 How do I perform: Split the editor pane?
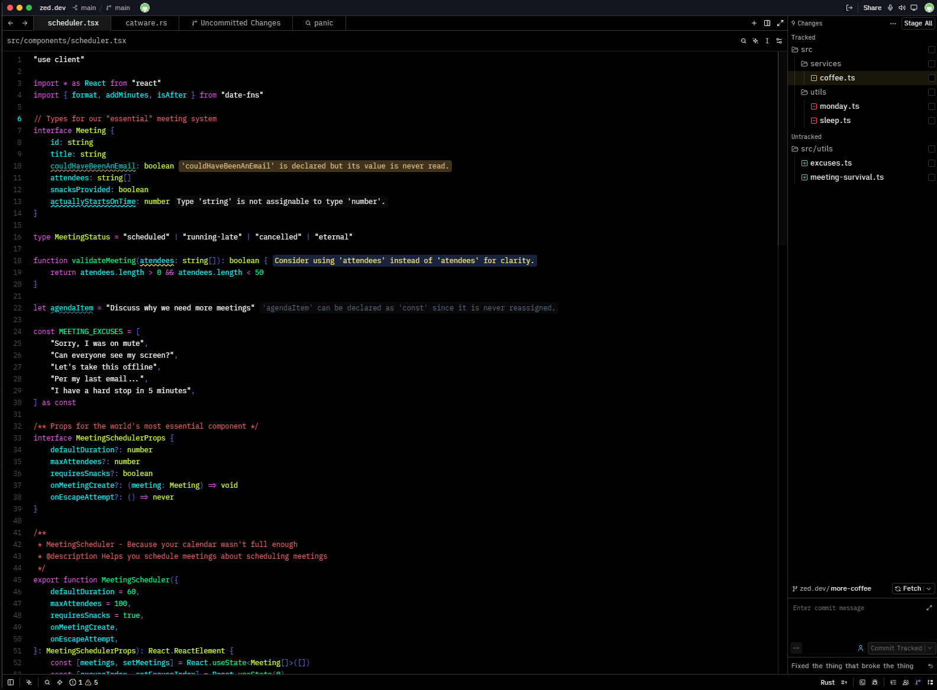pyautogui.click(x=767, y=23)
